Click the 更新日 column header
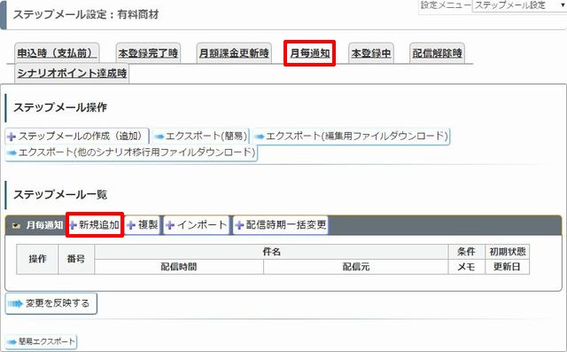The image size is (567, 352). coord(507,267)
